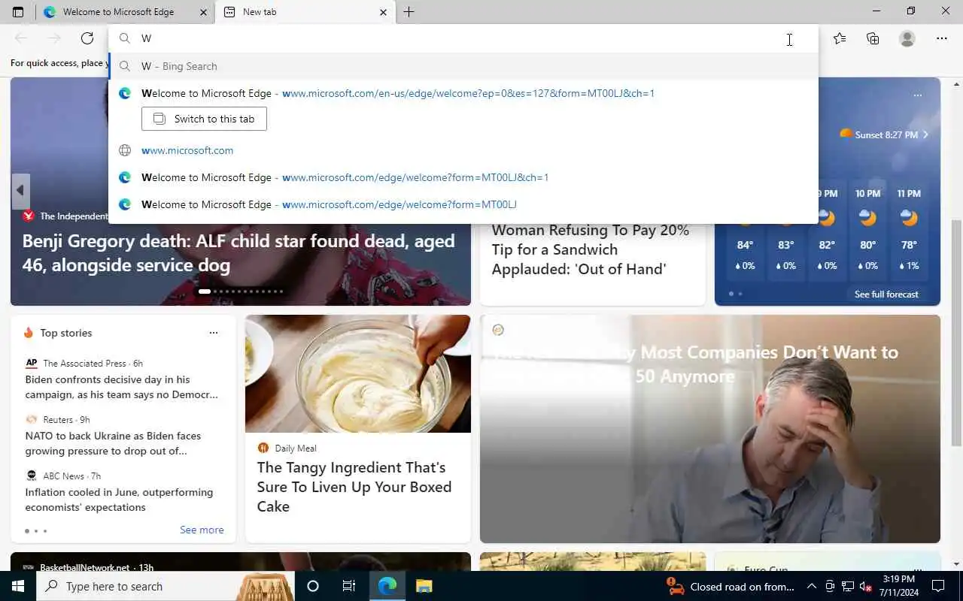Add a new tab with plus icon
963x601 pixels.
click(409, 12)
